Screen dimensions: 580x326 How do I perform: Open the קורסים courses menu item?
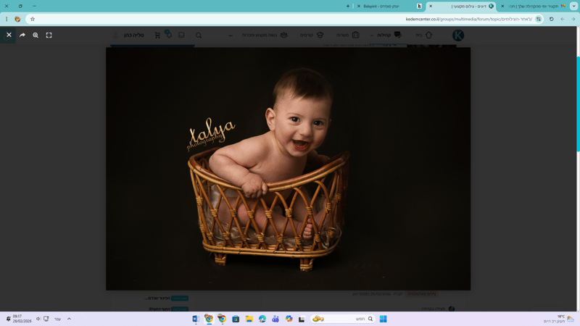pos(312,35)
